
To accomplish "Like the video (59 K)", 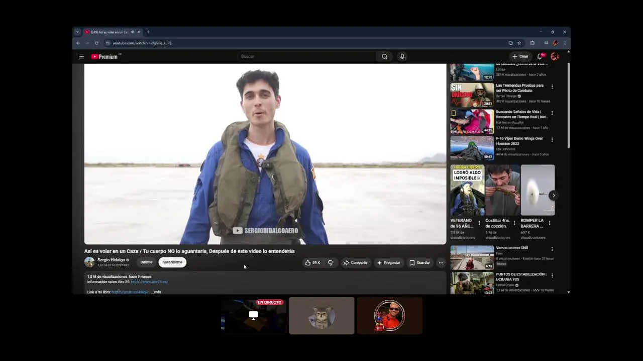I will (312, 263).
